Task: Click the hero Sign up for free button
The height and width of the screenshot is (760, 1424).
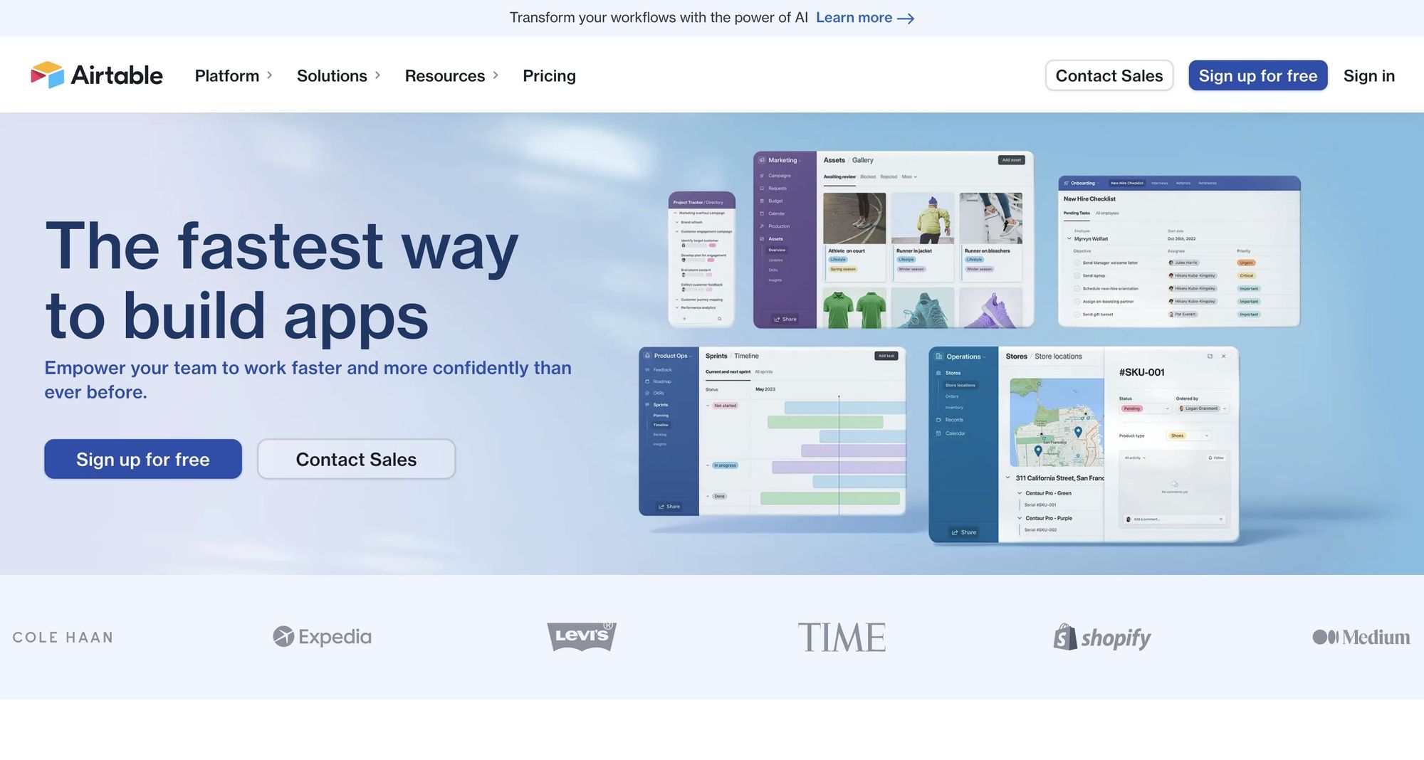Action: [x=143, y=460]
